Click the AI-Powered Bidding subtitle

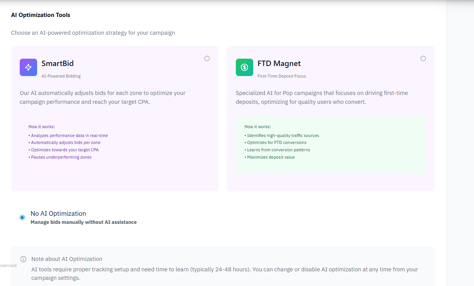(x=61, y=76)
